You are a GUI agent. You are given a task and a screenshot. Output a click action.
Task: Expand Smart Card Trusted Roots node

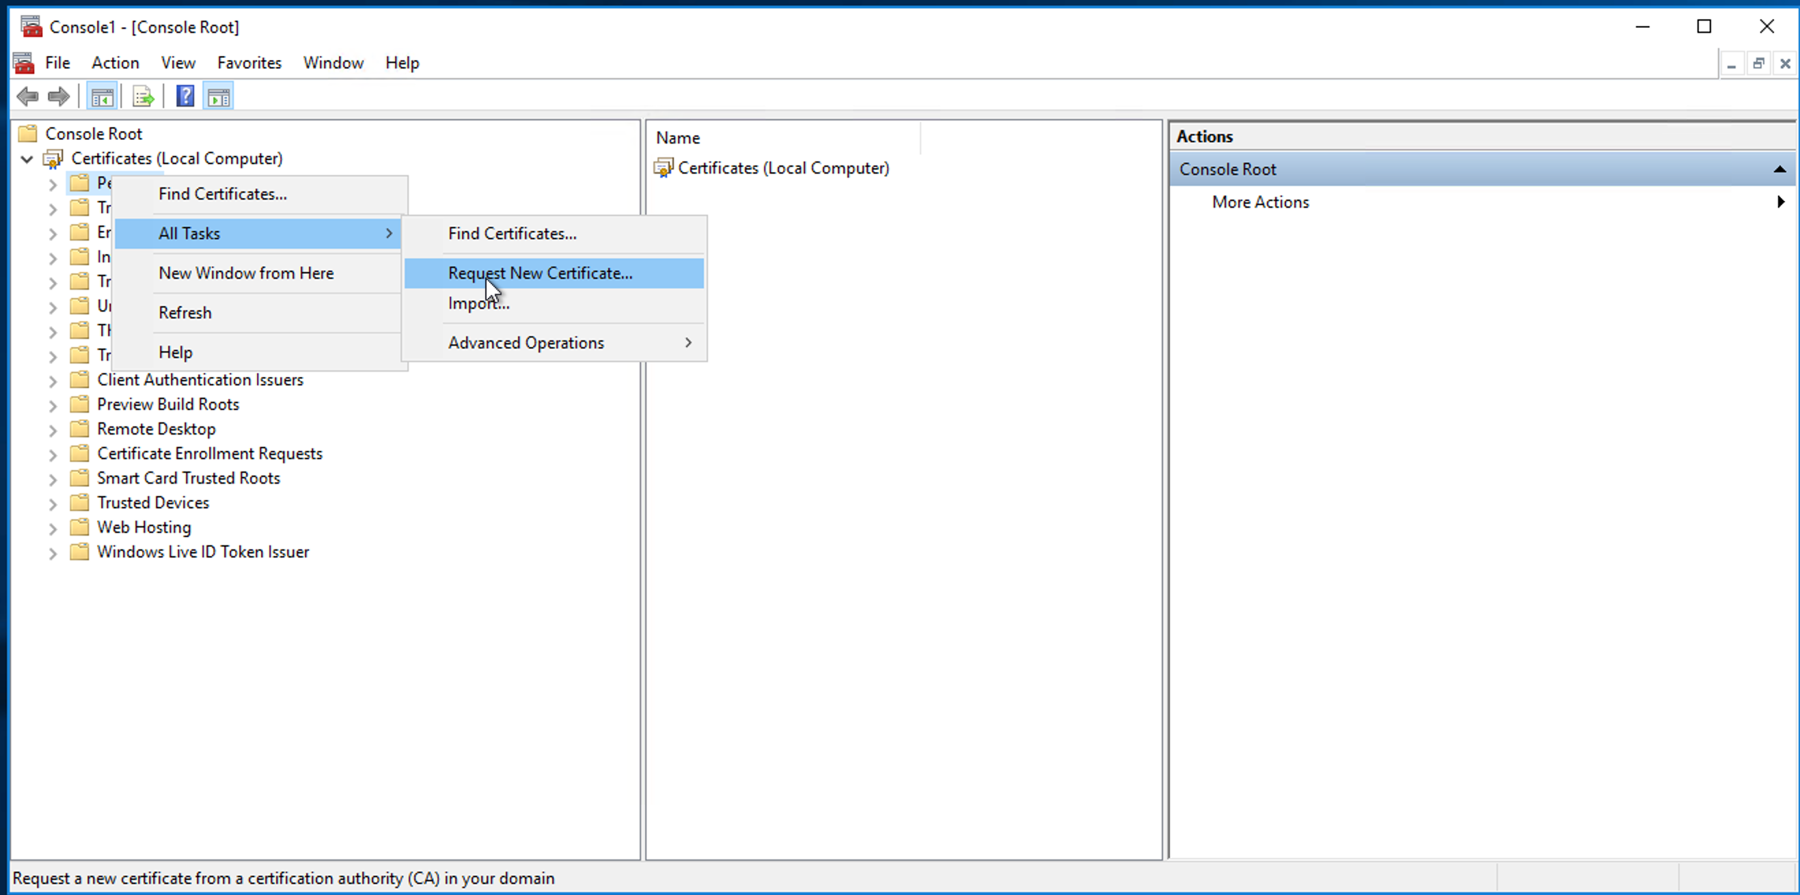pyautogui.click(x=53, y=480)
